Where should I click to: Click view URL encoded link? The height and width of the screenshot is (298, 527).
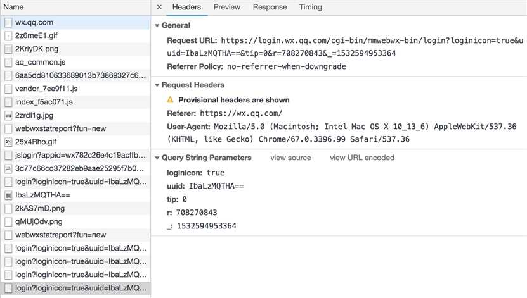click(x=362, y=158)
